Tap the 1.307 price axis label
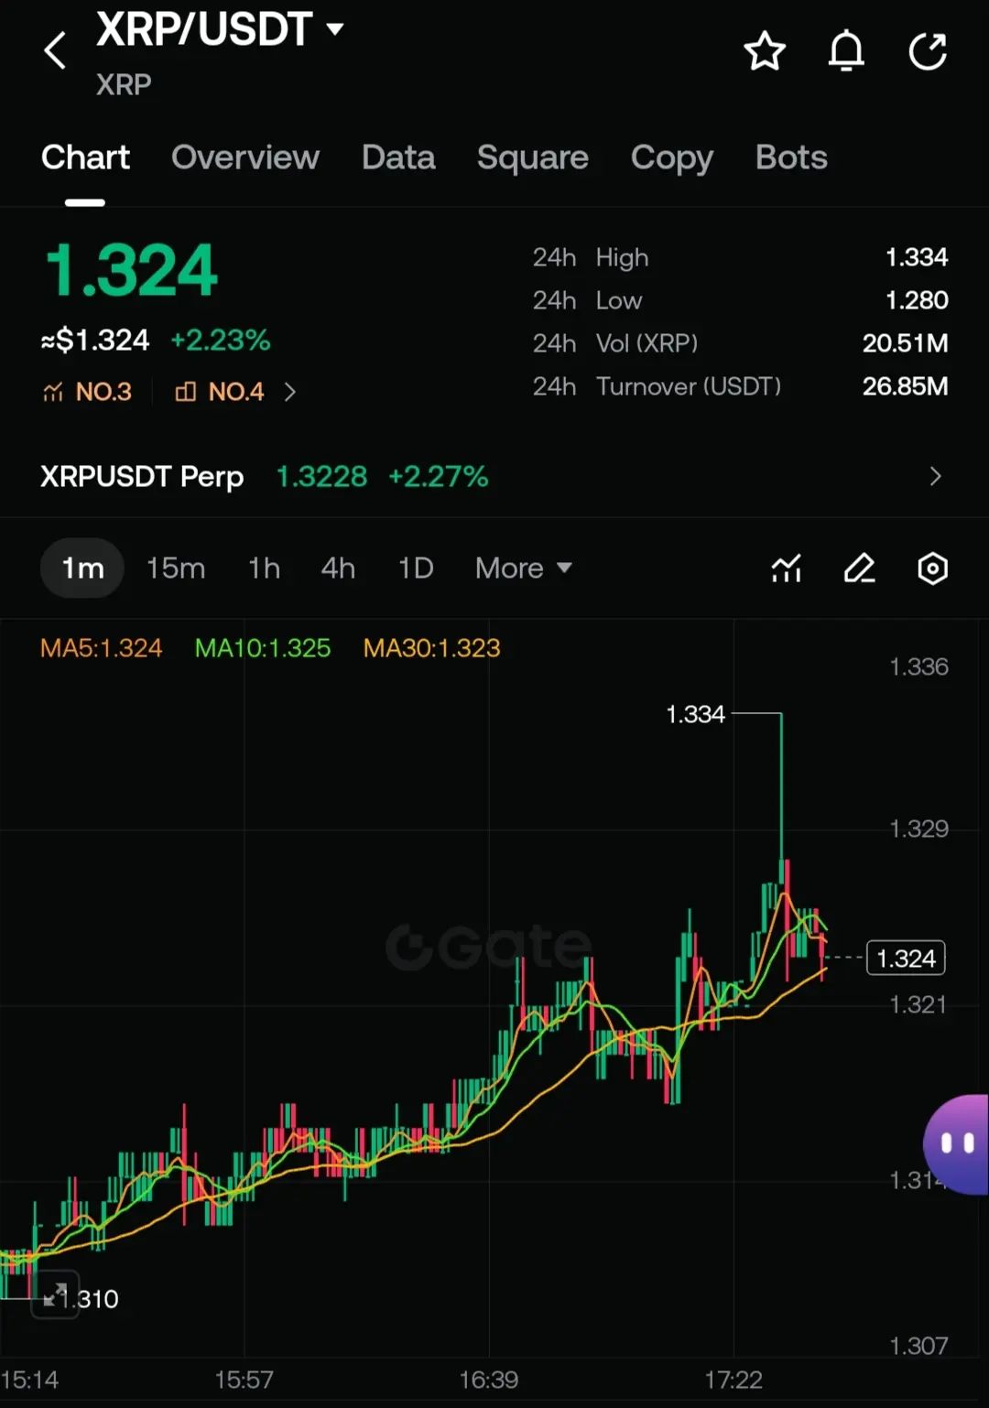Image resolution: width=989 pixels, height=1408 pixels. point(918,1346)
